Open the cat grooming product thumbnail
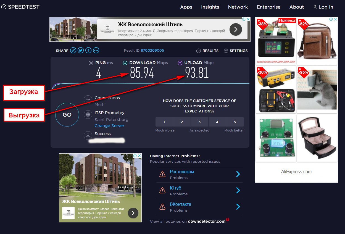345x234 pixels. 317,90
